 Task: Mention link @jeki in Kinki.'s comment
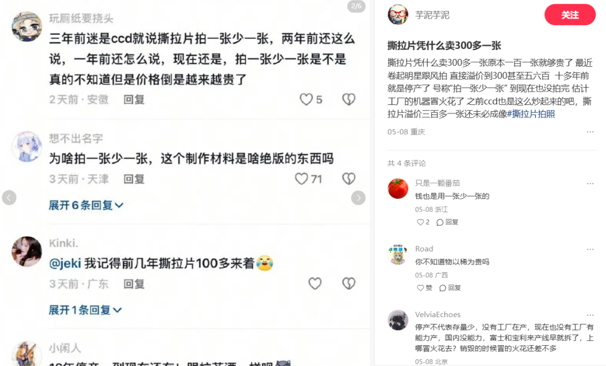coord(65,263)
